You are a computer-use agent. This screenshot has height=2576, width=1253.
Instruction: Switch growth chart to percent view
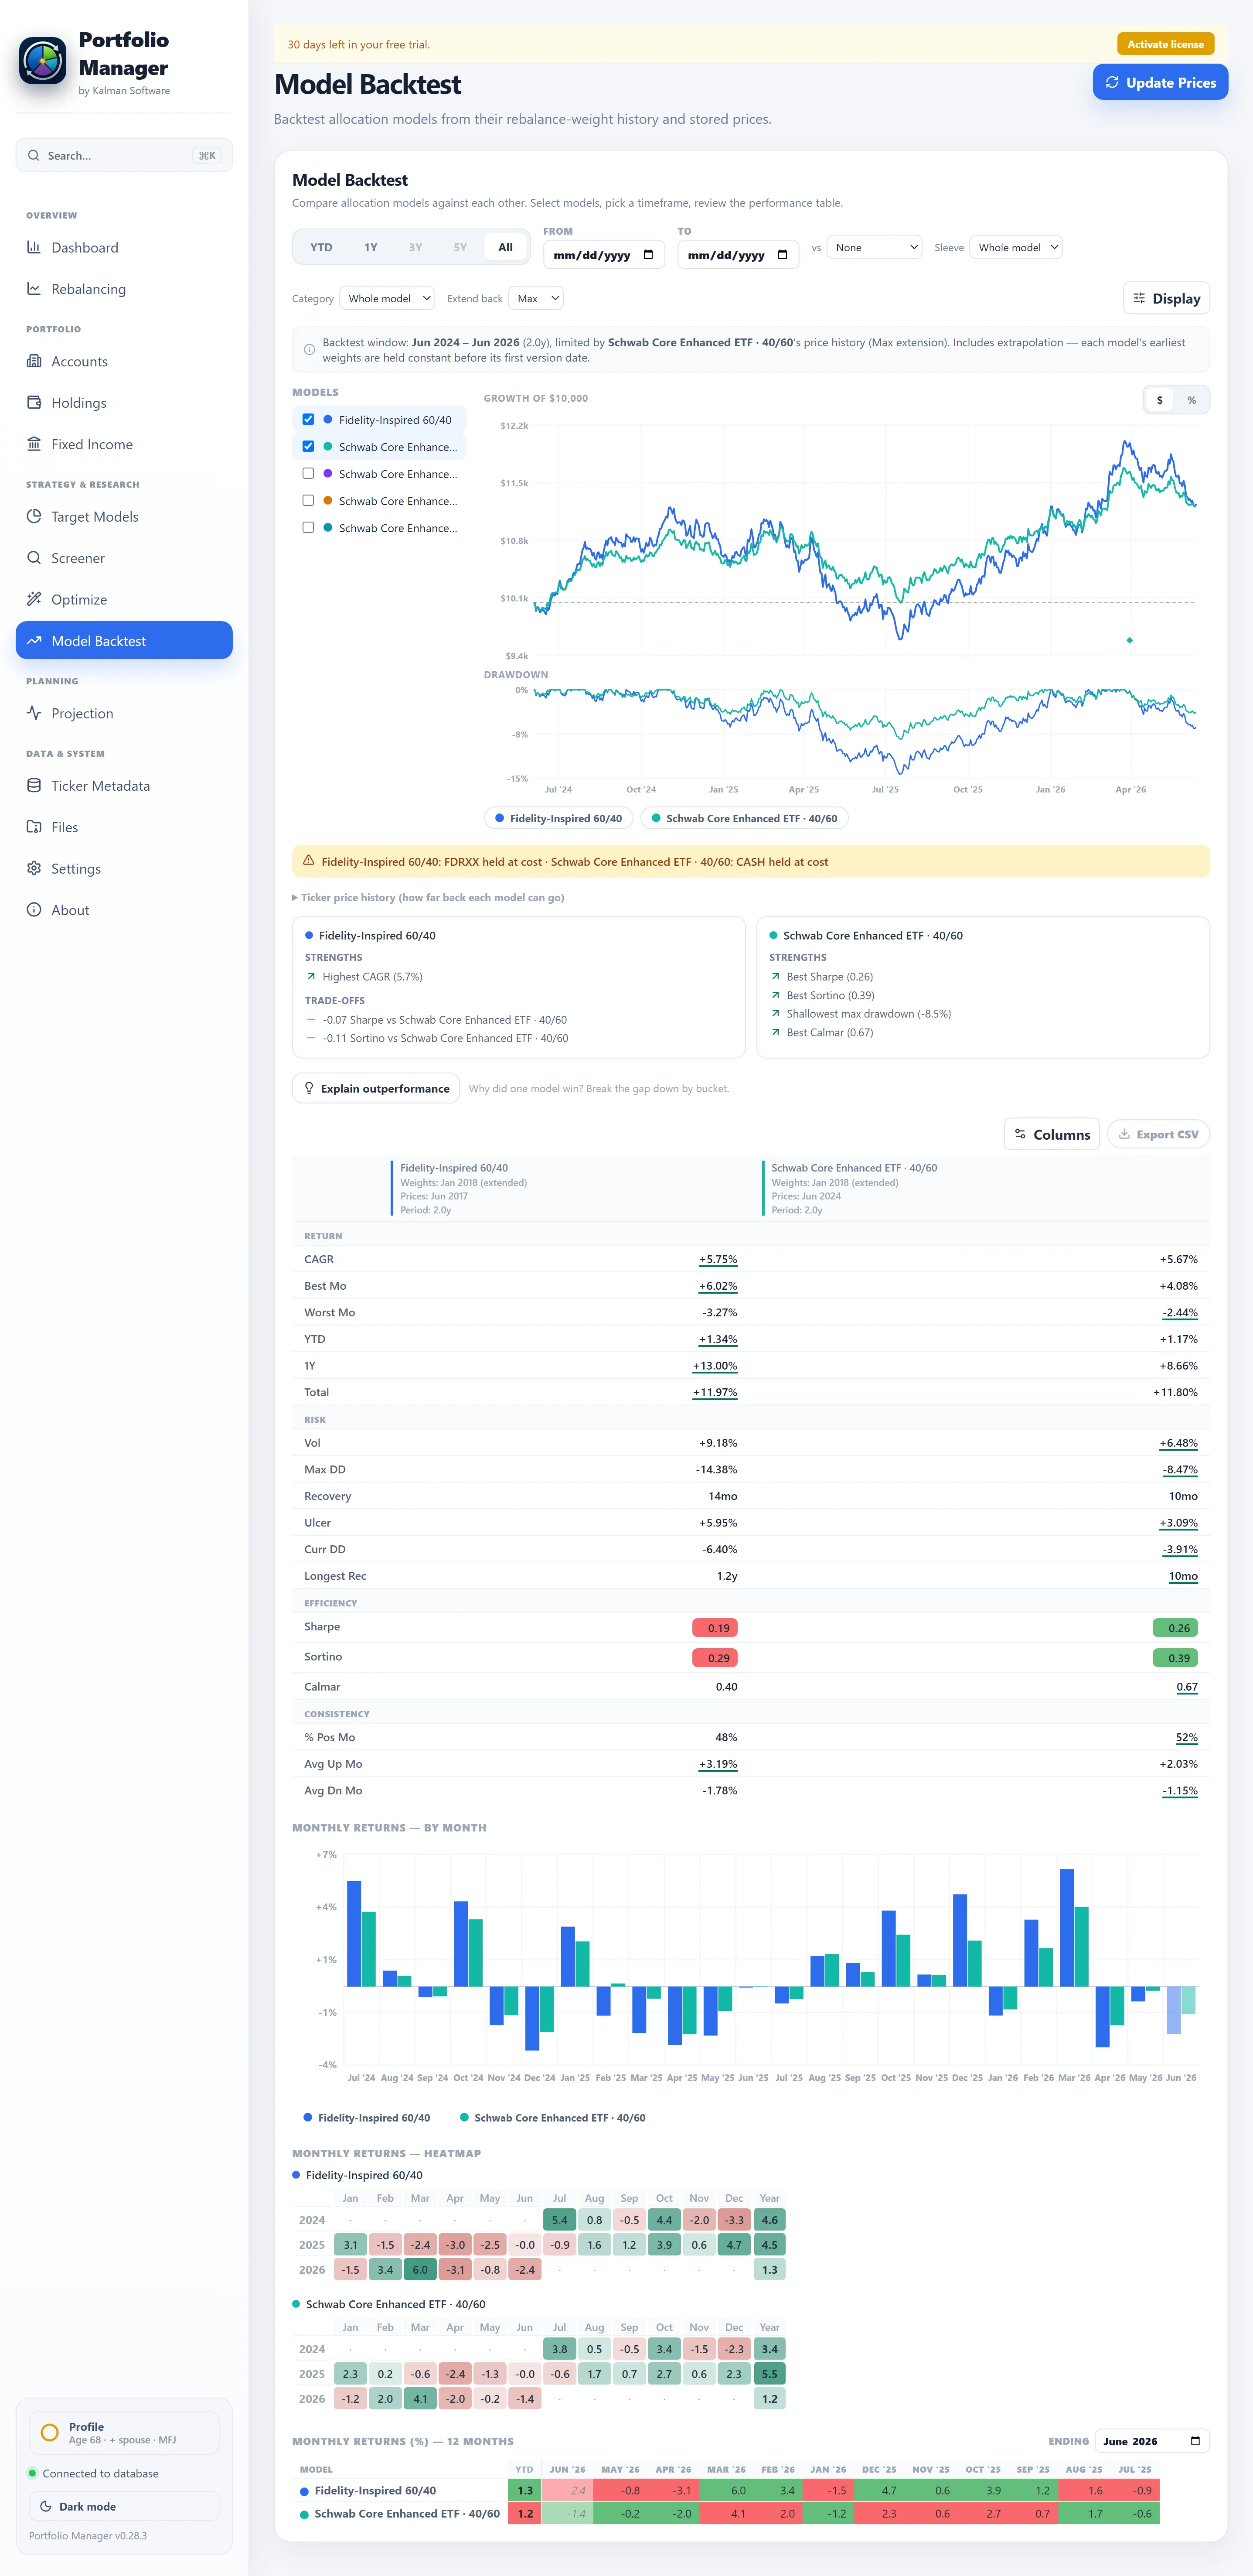click(x=1191, y=400)
